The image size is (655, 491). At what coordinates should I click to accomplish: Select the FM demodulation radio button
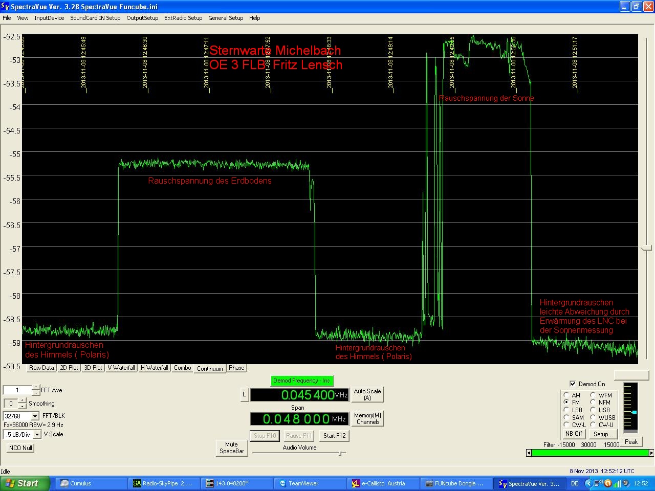566,403
